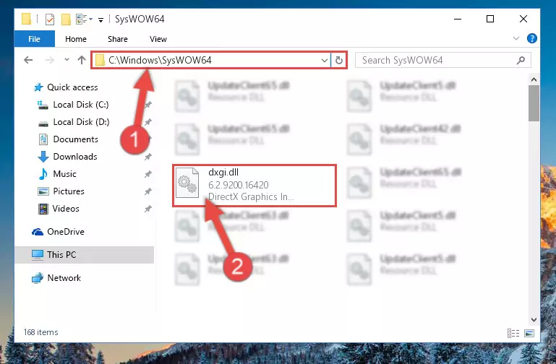Click the Music note icon in sidebar
Image resolution: width=556 pixels, height=364 pixels.
[43, 174]
